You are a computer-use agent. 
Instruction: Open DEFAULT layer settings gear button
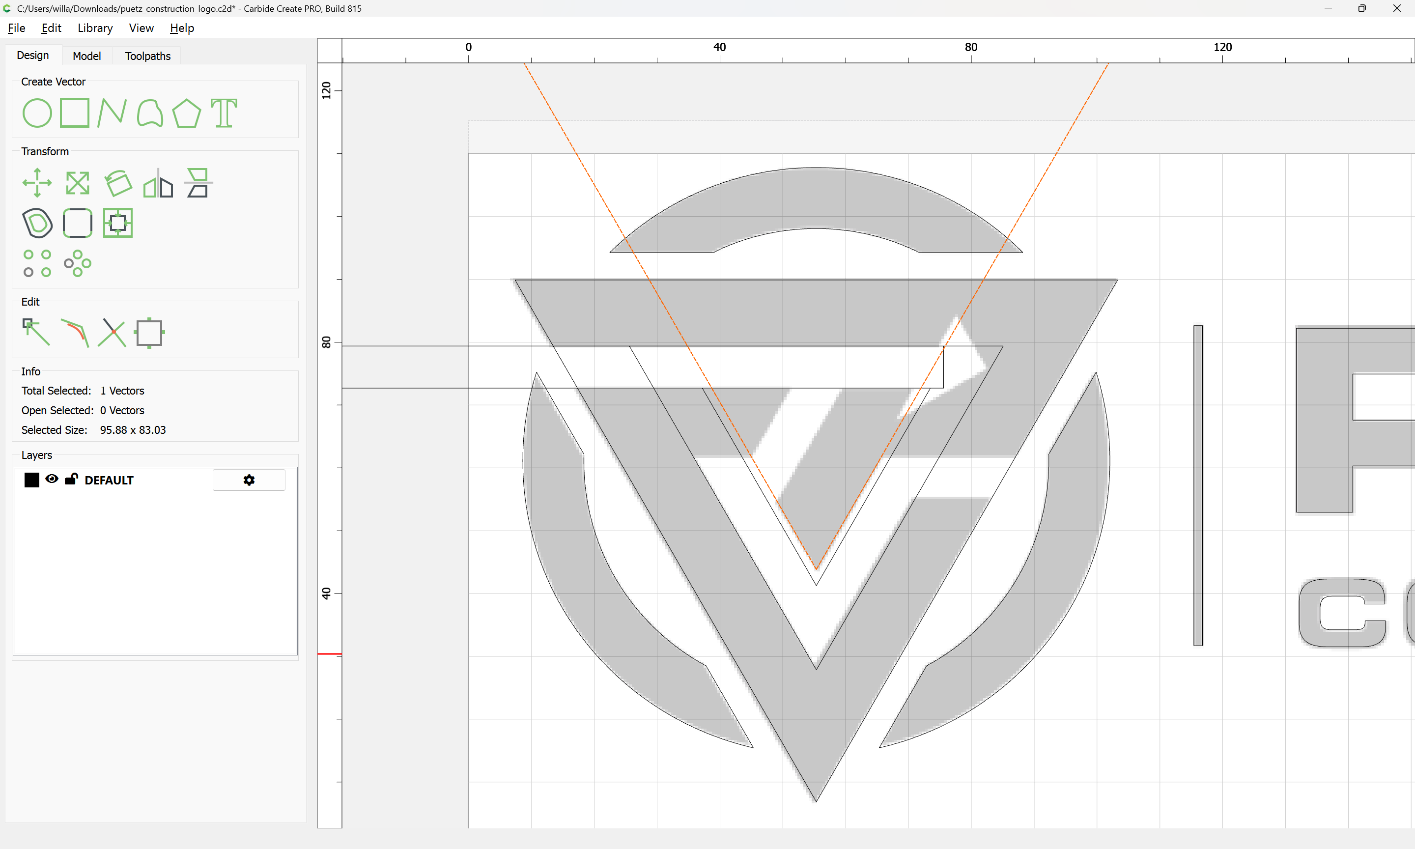pyautogui.click(x=249, y=480)
